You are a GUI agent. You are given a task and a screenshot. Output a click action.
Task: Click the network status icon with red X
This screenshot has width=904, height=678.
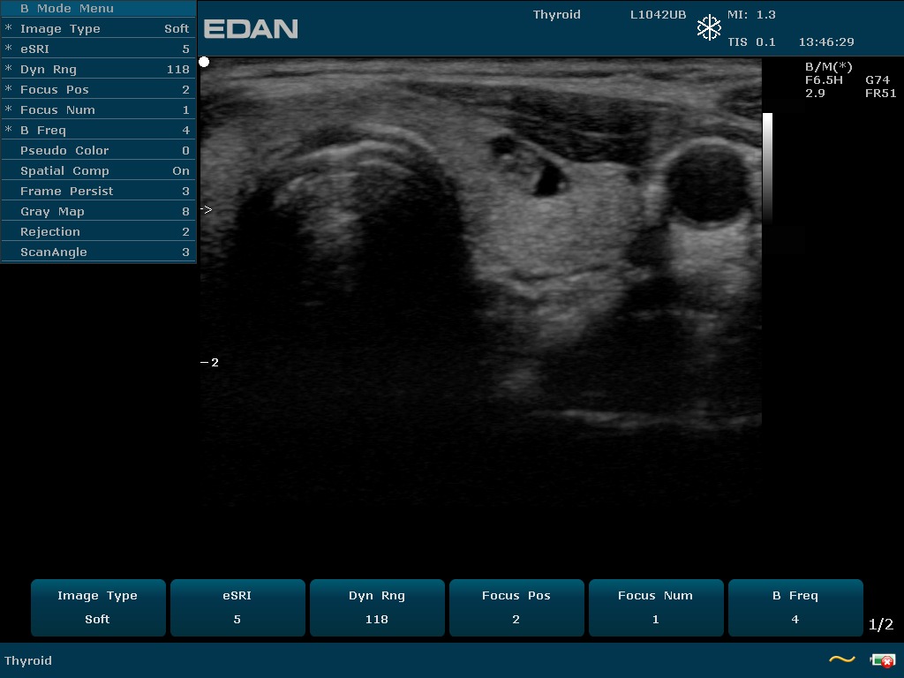(x=881, y=659)
